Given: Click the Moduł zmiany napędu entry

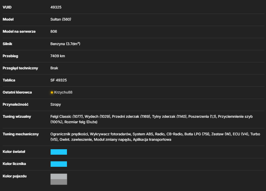Looking at the screenshot, I should point(112,140).
